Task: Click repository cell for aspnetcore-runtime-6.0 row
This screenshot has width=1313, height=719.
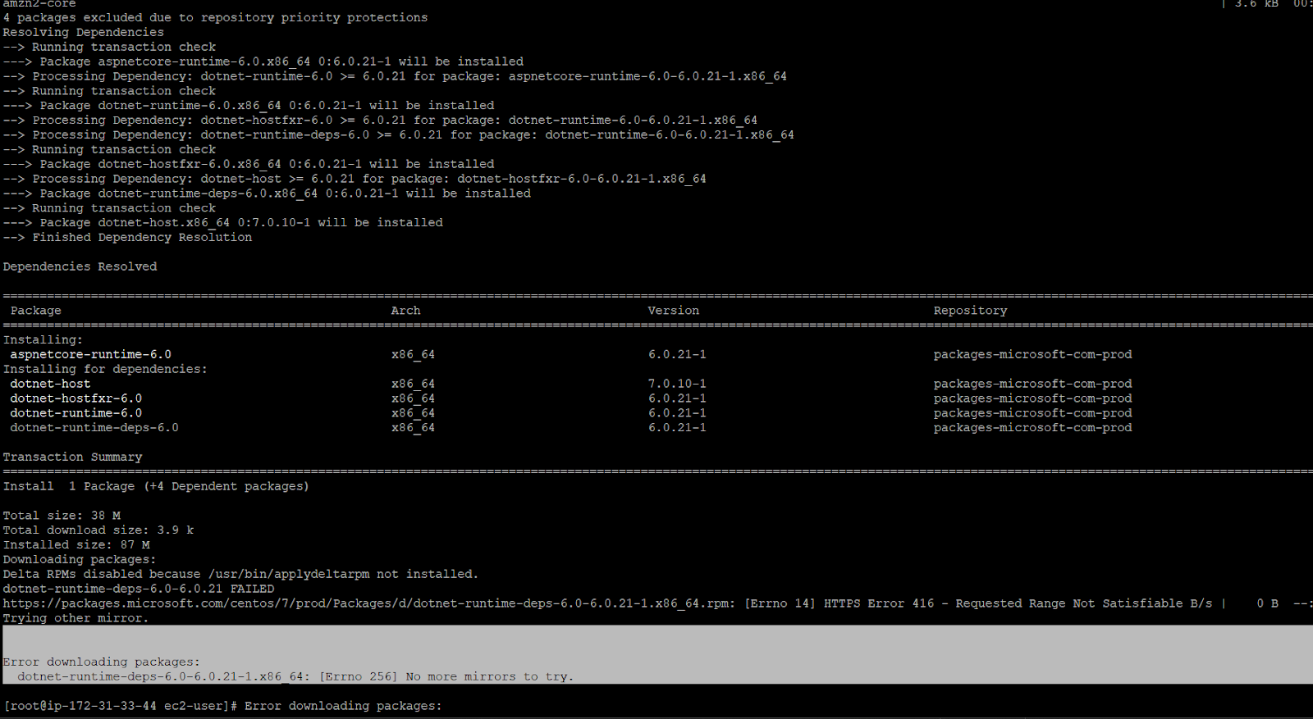Action: (1032, 354)
